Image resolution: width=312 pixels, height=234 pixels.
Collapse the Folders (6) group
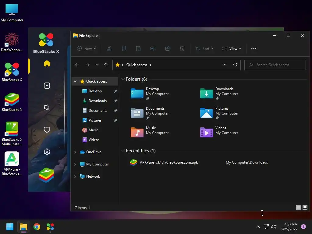point(123,79)
